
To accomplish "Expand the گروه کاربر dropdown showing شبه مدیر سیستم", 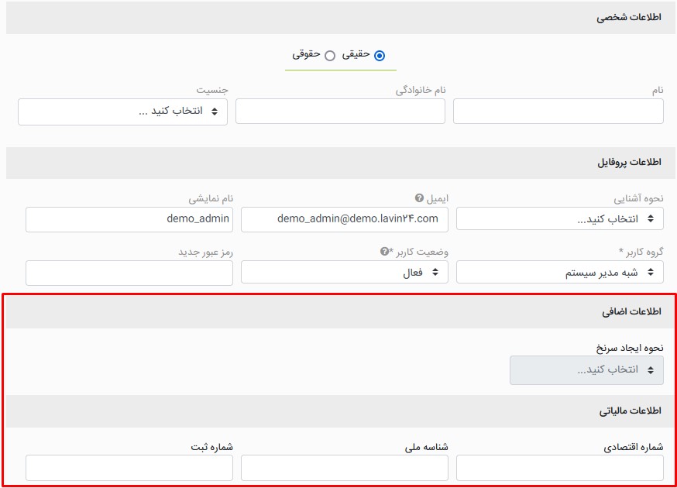I will tap(559, 272).
